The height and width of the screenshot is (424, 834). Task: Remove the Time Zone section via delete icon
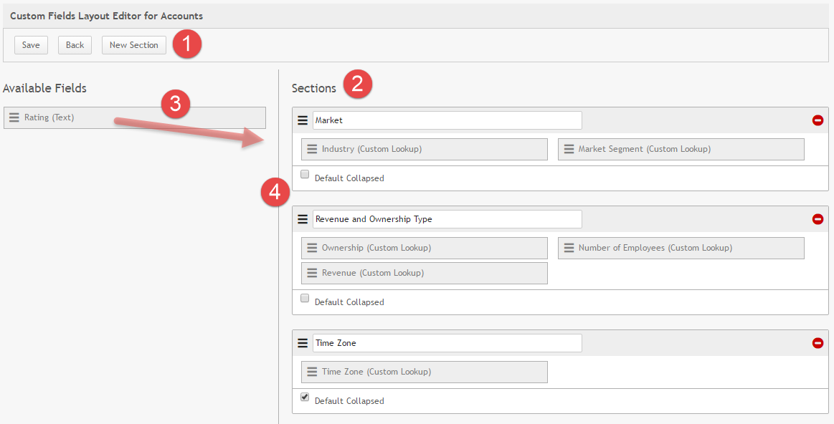(818, 342)
